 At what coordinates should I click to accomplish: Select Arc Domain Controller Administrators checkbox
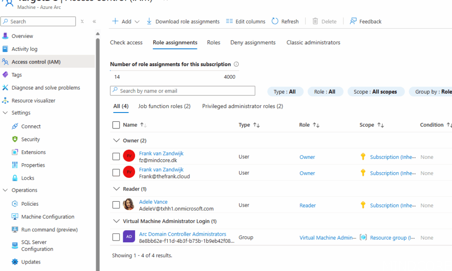116,237
